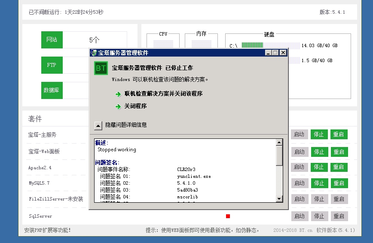
Task: Click the 5ad80ba3 signature value
Action: coord(187,190)
